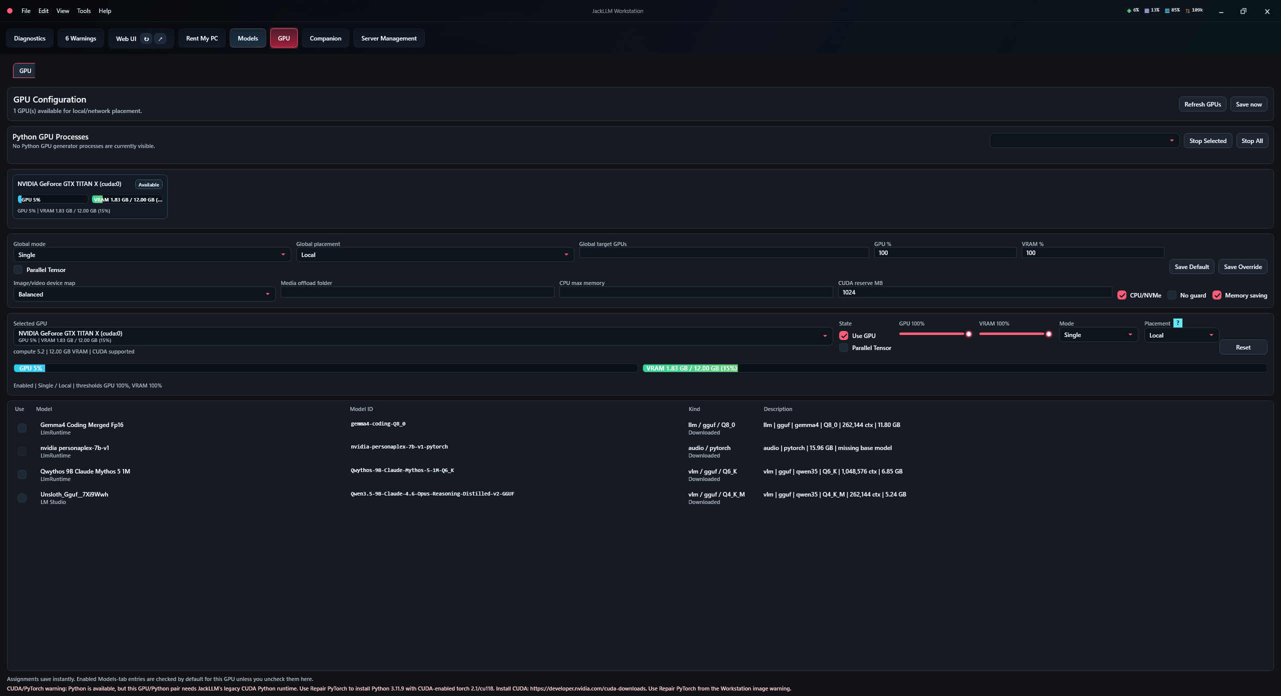Check Use box for nvidia personaplex-7b-v1
The height and width of the screenshot is (696, 1281).
coord(22,451)
